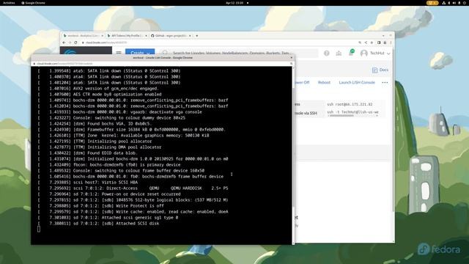Open the power icon in system tray
Screen dimensions: 469x264
(464, 3)
